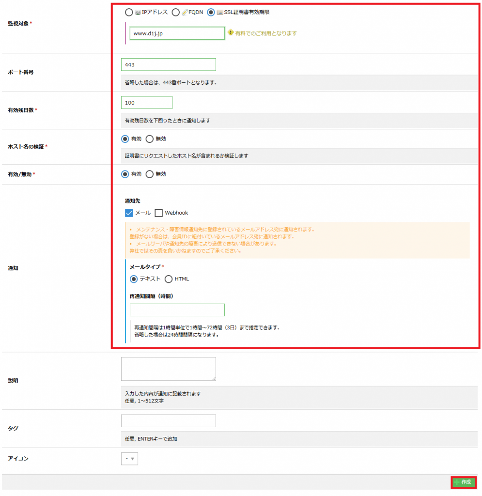482x496 pixels.
Task: Choose the SSL証明書有効期限 radio button
Action: (211, 12)
